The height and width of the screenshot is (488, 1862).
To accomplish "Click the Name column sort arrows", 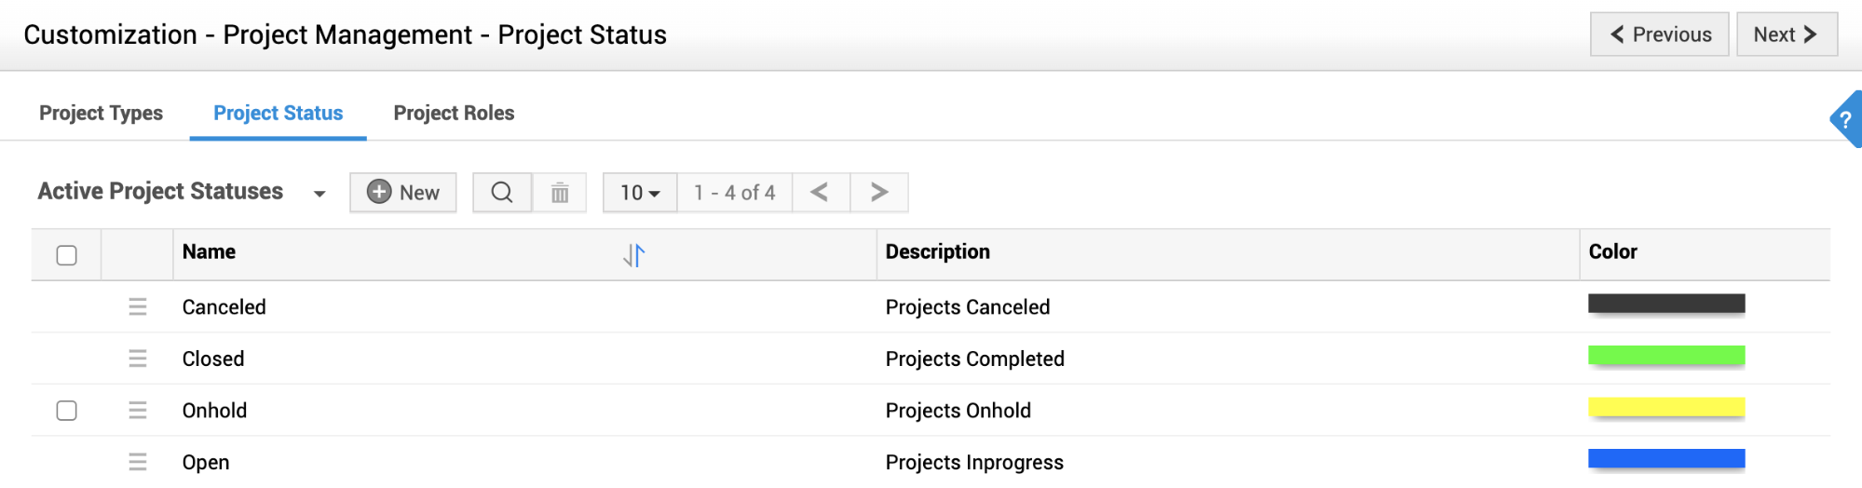I will pos(634,255).
